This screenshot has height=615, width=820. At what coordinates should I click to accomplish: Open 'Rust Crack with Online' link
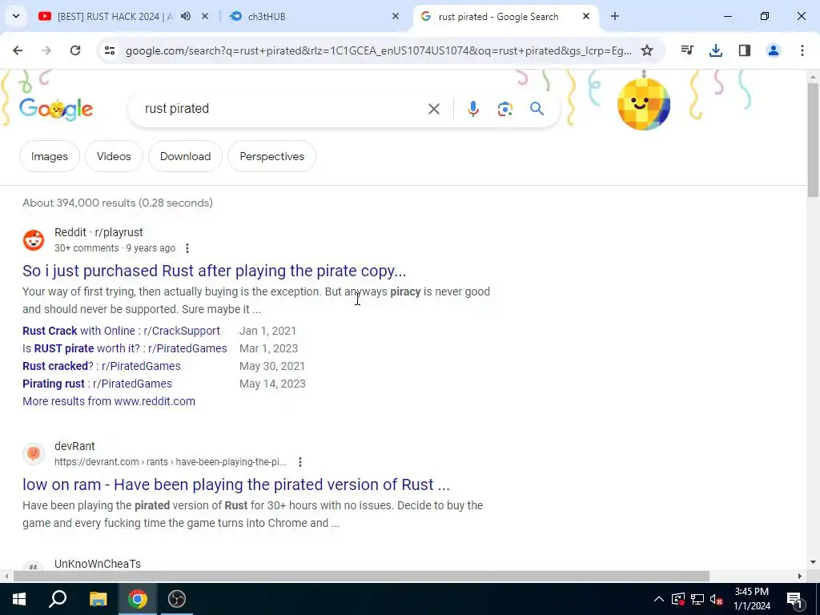tap(122, 331)
